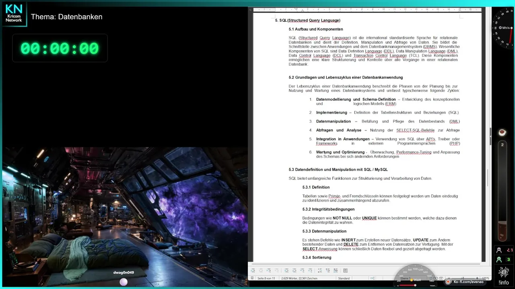Image resolution: width=515 pixels, height=289 pixels.
Task: Click the bold 'INSERT' keyword
Action: pos(348,240)
